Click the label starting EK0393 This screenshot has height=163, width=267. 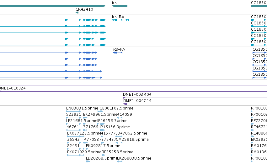(x=259, y=140)
